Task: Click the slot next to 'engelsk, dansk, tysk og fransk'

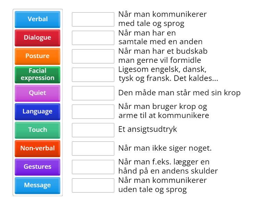Action: click(x=92, y=74)
